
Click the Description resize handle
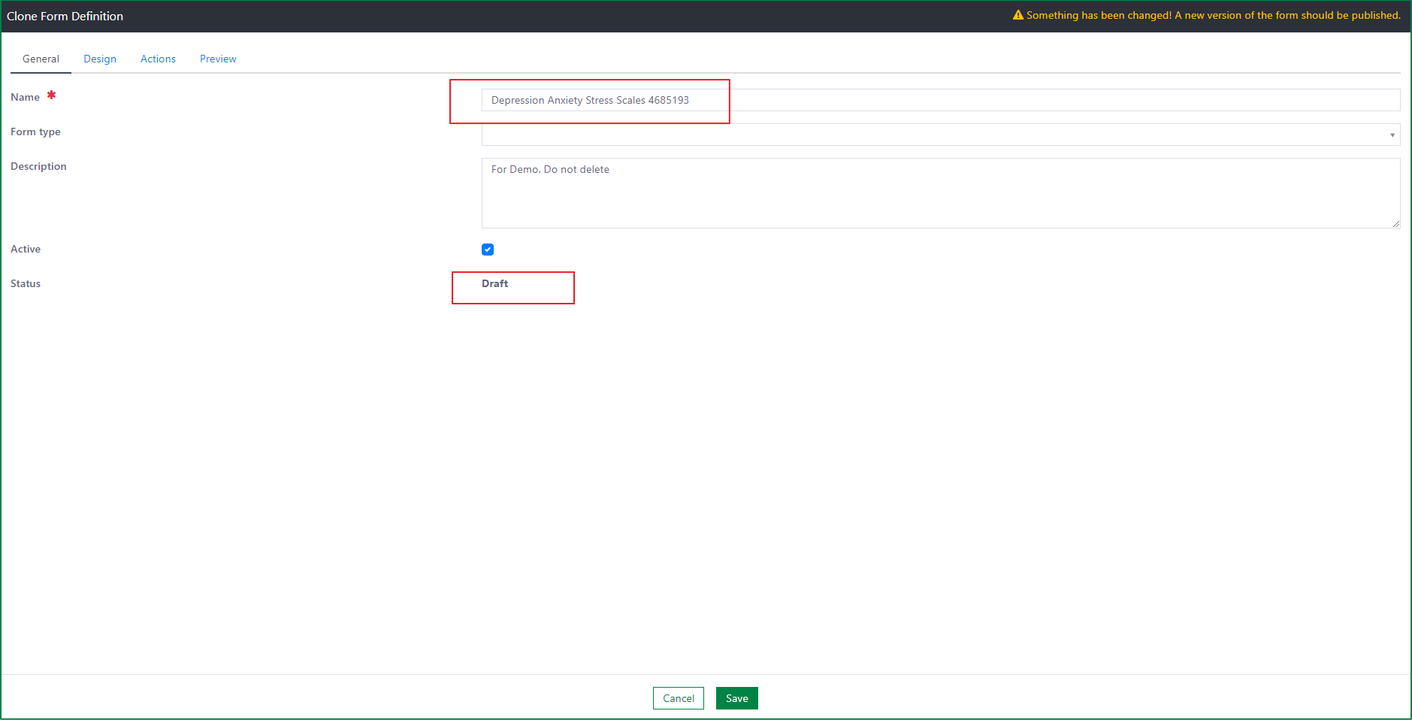tap(1395, 223)
